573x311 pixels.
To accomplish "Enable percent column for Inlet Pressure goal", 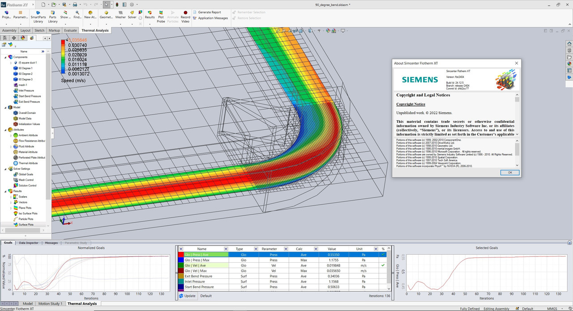I will click(383, 282).
